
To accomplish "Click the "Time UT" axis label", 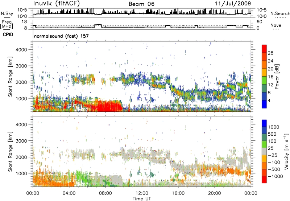I will click(x=142, y=199).
